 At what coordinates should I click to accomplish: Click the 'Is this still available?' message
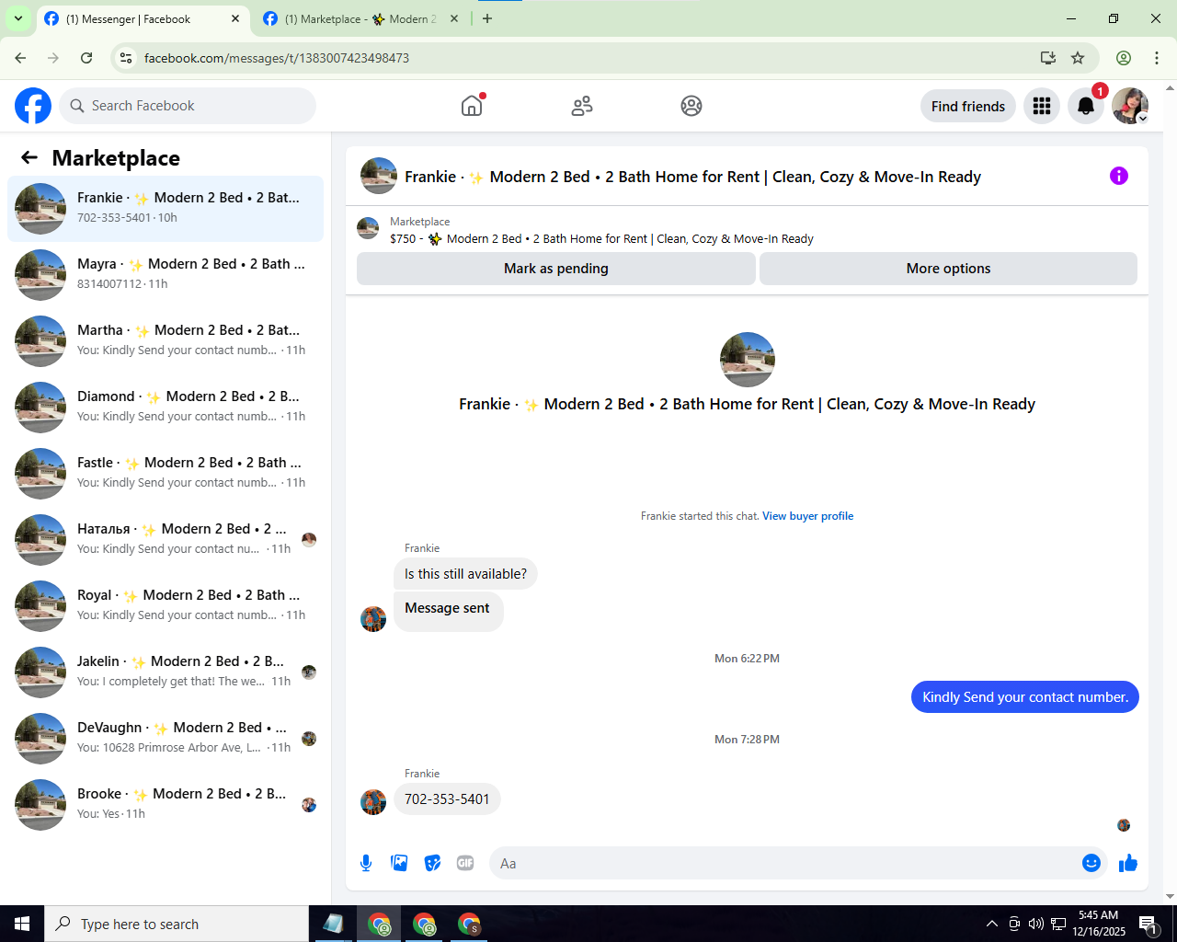(465, 574)
